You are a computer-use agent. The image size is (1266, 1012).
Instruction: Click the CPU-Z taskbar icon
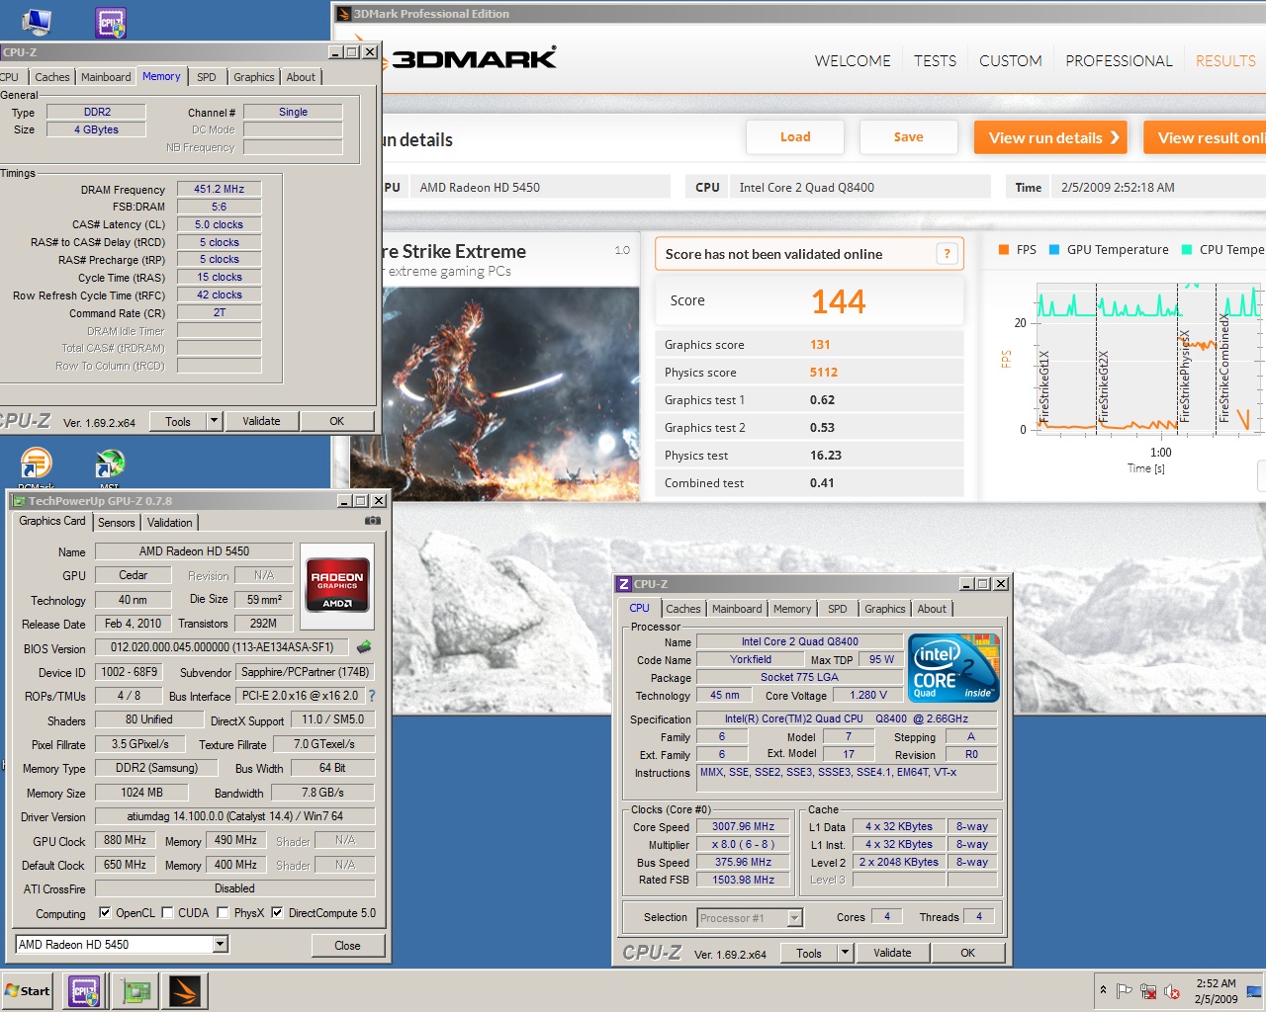point(83,991)
